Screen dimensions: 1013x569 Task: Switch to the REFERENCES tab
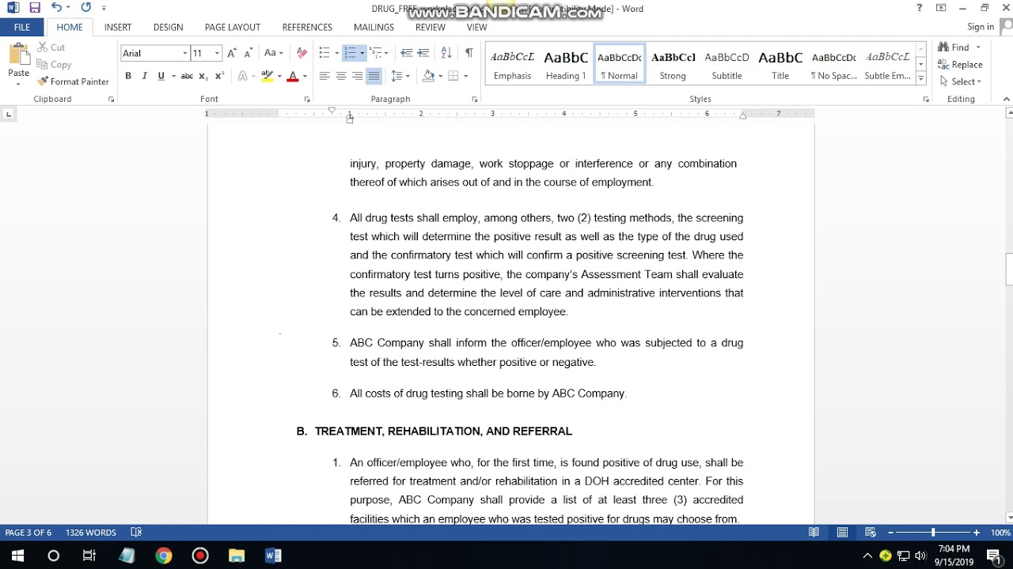[307, 27]
